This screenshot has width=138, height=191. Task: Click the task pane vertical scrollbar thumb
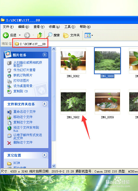[x=54, y=96]
